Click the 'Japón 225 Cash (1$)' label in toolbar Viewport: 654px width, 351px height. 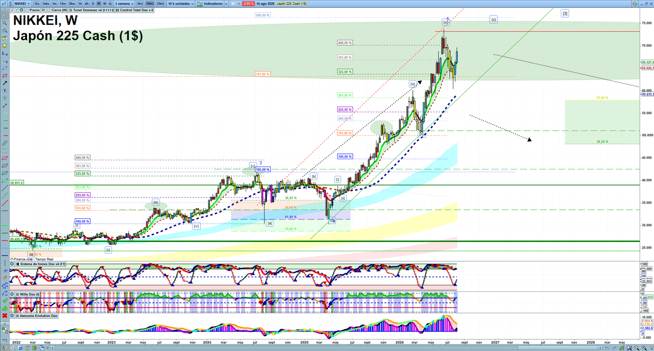(291, 3)
